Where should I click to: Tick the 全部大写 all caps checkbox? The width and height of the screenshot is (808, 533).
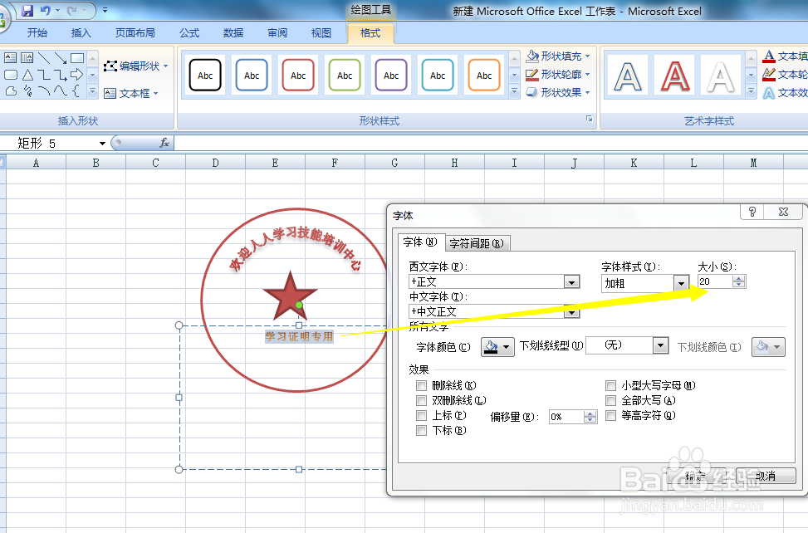610,400
